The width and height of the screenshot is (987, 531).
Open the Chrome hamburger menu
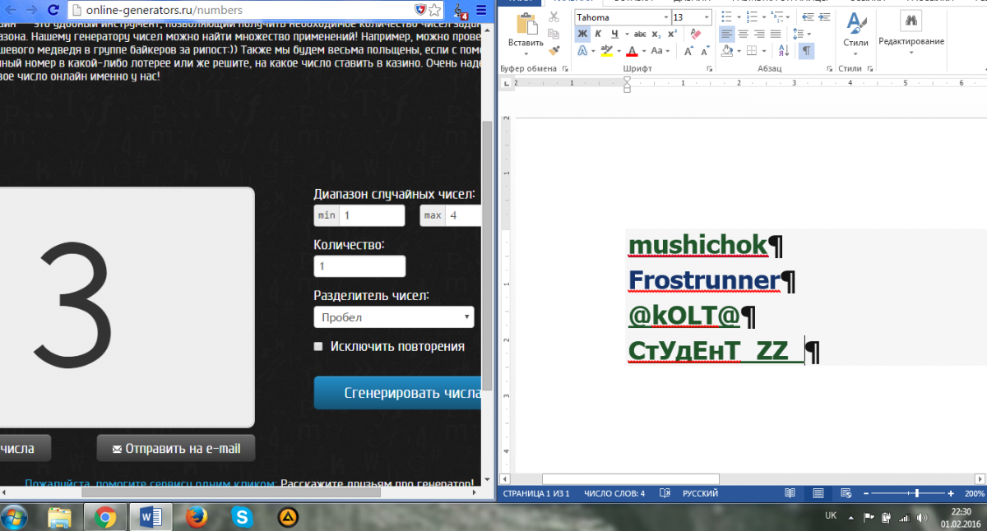click(x=481, y=10)
